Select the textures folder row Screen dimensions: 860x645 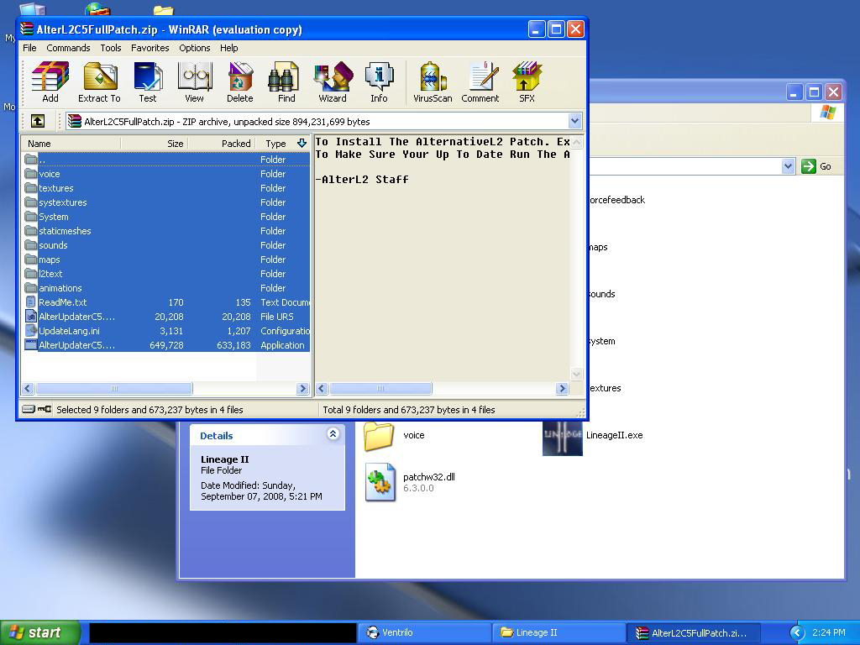click(x=166, y=188)
